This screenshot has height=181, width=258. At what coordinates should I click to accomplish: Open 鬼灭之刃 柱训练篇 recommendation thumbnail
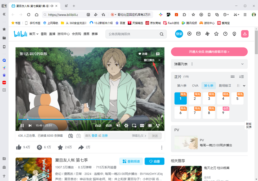186,173
